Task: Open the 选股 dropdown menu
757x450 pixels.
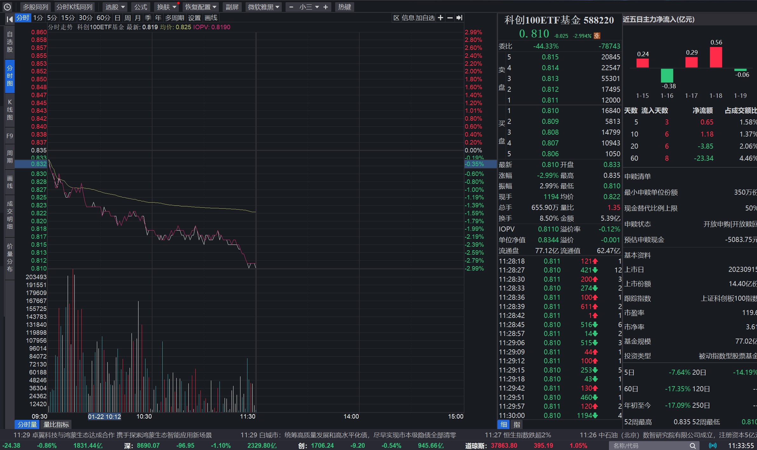Action: coord(115,7)
